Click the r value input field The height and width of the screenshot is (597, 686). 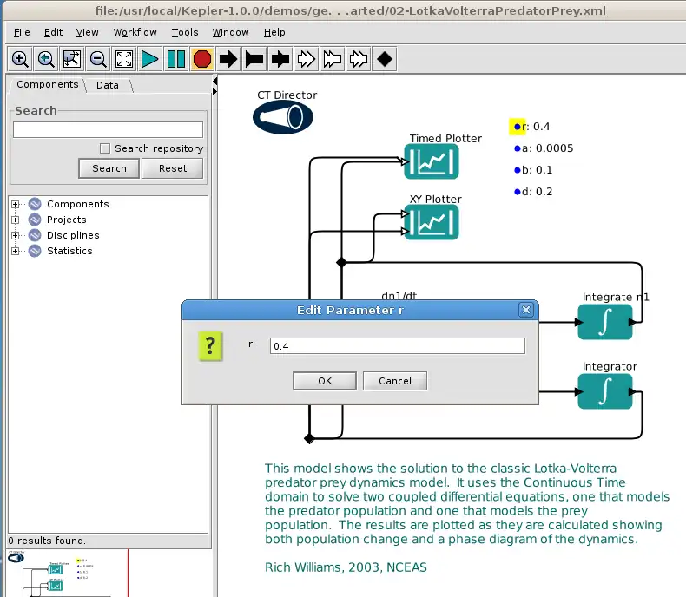click(397, 345)
